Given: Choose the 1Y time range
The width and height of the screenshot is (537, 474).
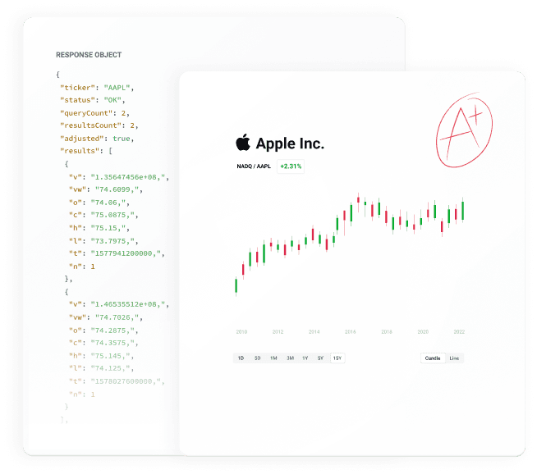Looking at the screenshot, I should [x=305, y=358].
